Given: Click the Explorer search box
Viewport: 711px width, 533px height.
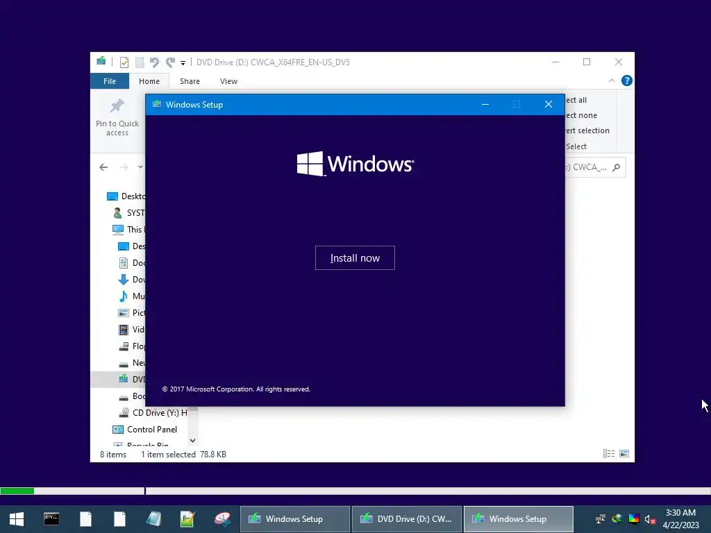Looking at the screenshot, I should point(595,167).
